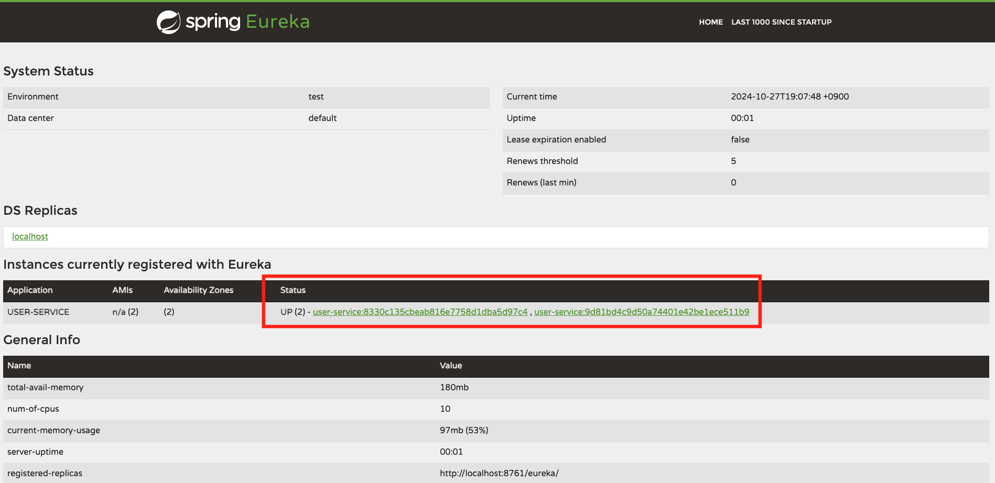Select the Current time value
The height and width of the screenshot is (483, 995).
[x=789, y=97]
